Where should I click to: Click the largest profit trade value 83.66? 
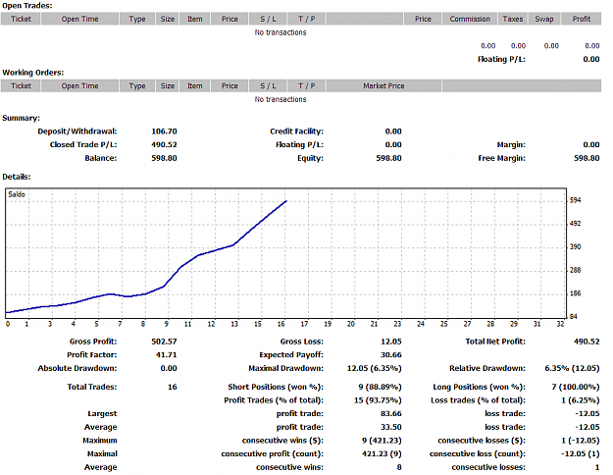391,413
